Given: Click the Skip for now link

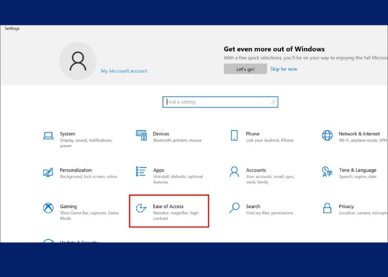Looking at the screenshot, I should click(283, 69).
